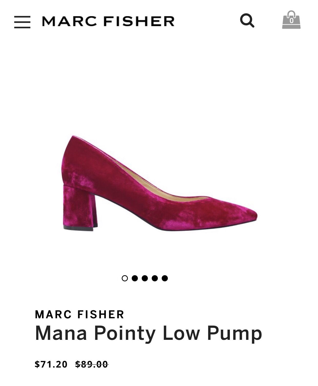Open the hamburger navigation menu
The image size is (318, 386).
(22, 22)
